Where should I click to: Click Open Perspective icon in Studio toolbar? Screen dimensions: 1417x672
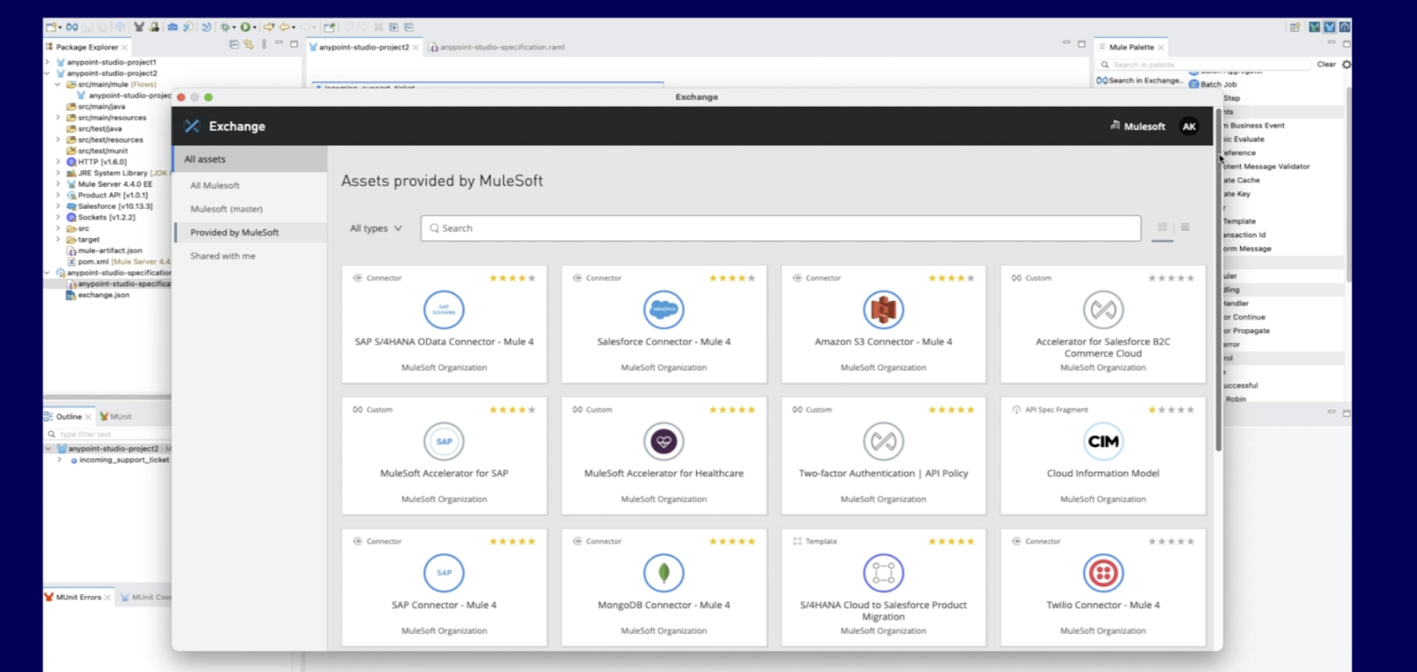pyautogui.click(x=1295, y=27)
